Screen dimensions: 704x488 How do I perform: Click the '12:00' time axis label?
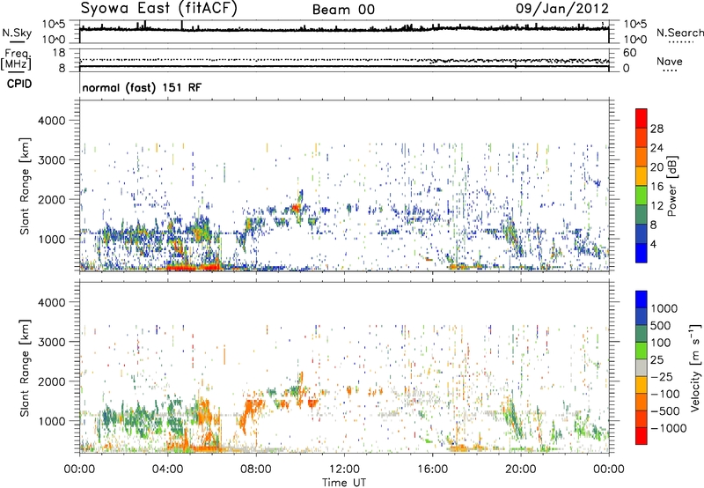coord(344,470)
